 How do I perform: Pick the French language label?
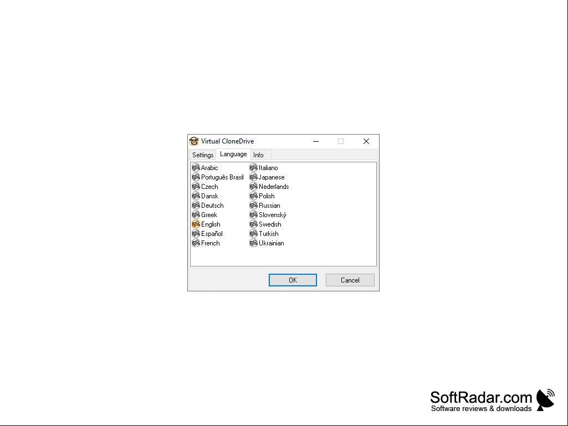[x=211, y=243]
